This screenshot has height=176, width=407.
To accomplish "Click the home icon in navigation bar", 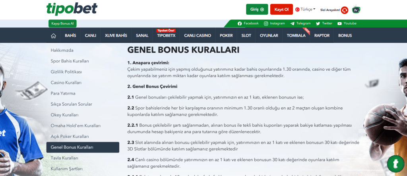I will click(x=53, y=36).
